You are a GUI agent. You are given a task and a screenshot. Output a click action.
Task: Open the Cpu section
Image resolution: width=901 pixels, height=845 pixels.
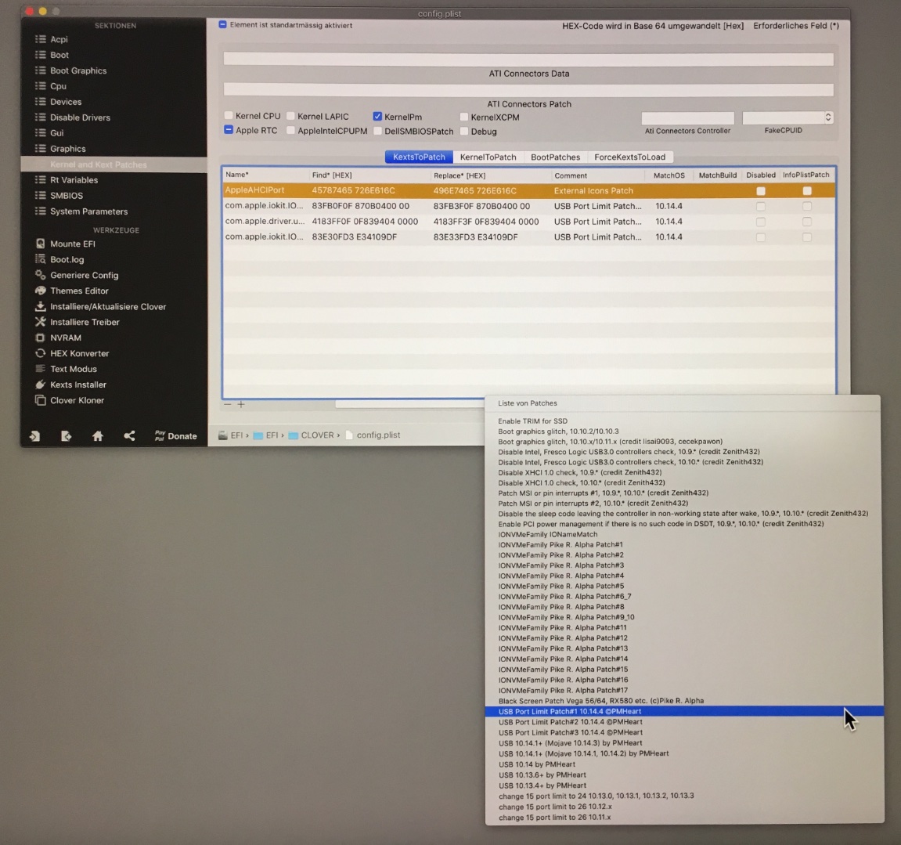tap(58, 85)
